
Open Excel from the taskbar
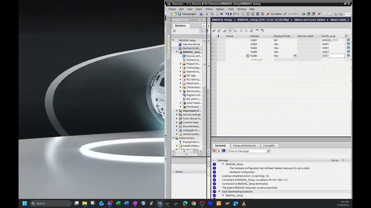click(118, 203)
